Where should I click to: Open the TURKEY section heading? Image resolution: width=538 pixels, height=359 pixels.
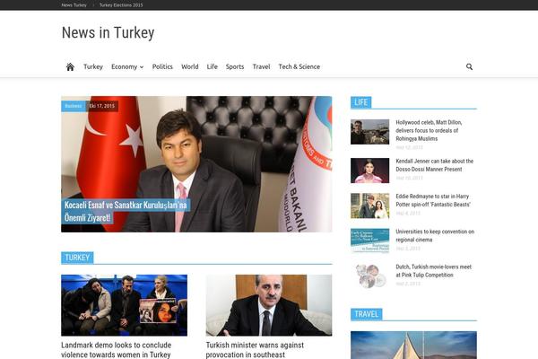click(77, 258)
